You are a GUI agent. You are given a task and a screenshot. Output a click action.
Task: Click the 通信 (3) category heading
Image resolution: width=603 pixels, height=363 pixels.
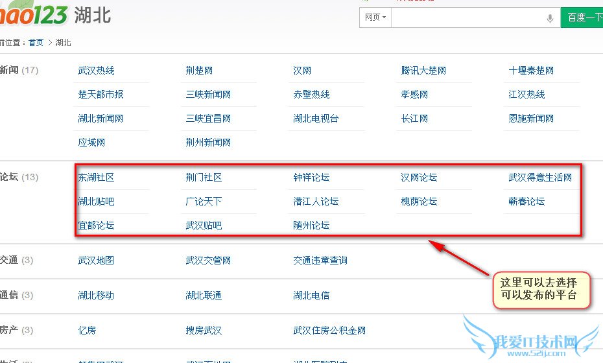coord(17,296)
